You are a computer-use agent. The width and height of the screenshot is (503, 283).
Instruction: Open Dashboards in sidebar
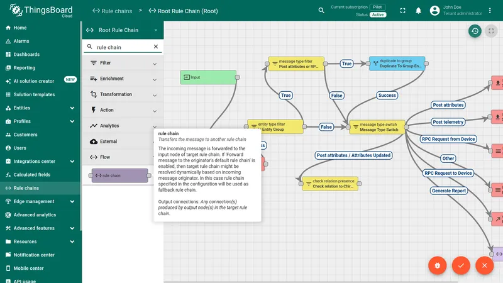click(40, 55)
